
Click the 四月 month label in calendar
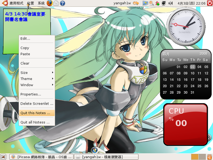tap(166, 54)
